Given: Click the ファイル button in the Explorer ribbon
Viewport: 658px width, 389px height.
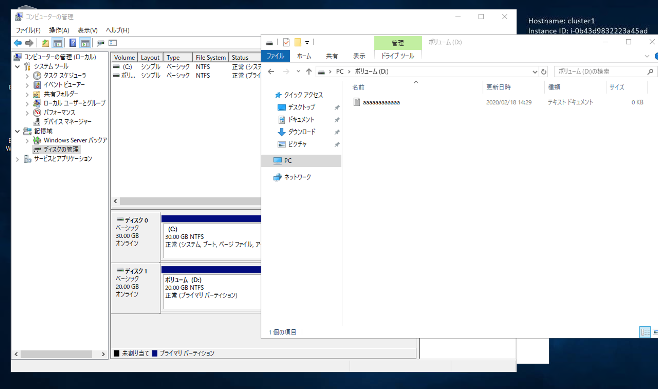Looking at the screenshot, I should (275, 56).
